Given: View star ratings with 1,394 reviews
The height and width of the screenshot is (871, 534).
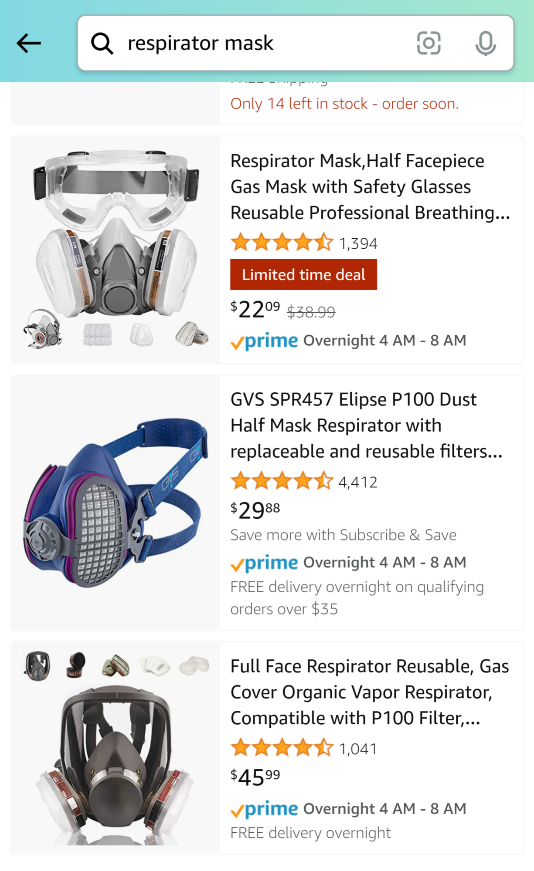Looking at the screenshot, I should click(304, 243).
